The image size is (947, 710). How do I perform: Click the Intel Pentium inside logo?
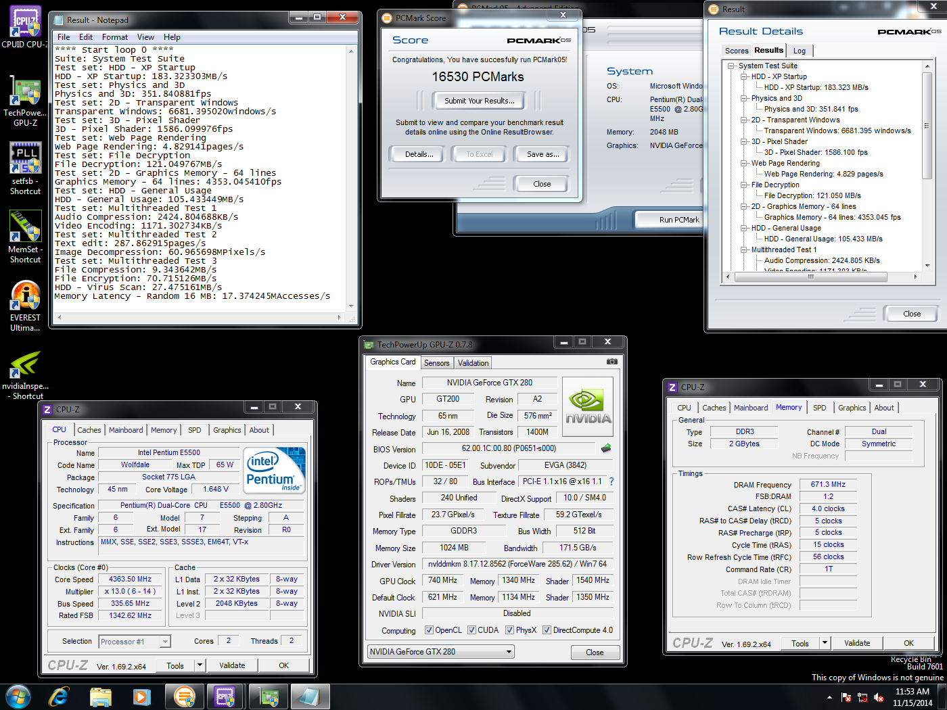274,469
